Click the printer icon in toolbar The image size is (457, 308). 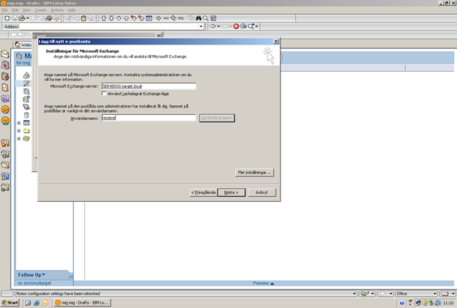(48, 18)
